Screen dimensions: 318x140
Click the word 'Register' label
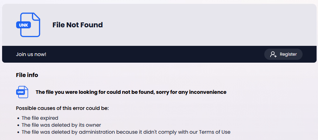pos(288,54)
